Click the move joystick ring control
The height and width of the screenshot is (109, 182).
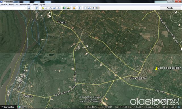pyautogui.click(x=176, y=27)
